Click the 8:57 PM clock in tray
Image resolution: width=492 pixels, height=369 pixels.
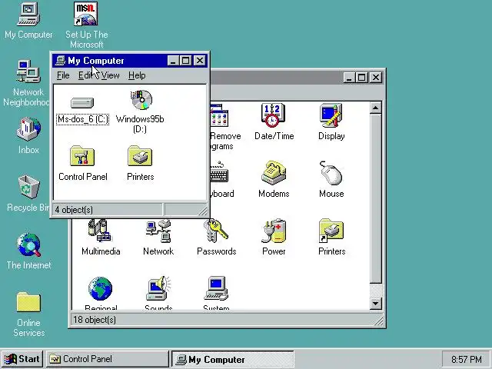[x=467, y=359]
